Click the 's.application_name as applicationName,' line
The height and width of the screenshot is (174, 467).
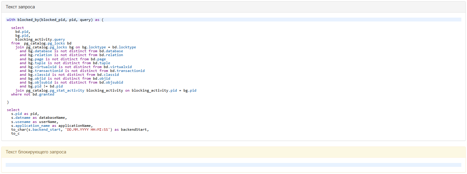(52, 126)
